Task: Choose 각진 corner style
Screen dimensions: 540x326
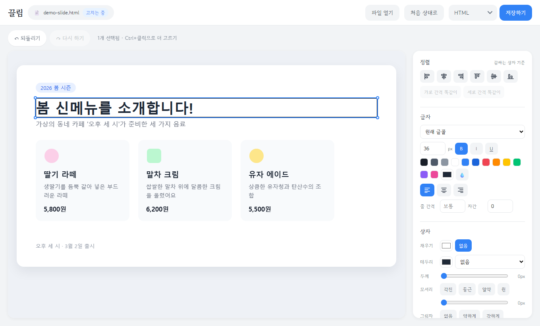Action: (x=448, y=289)
